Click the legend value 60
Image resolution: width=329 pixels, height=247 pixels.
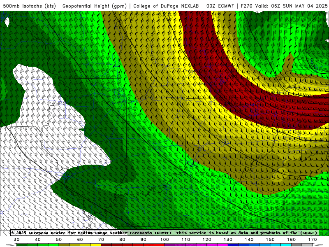tap(80, 240)
